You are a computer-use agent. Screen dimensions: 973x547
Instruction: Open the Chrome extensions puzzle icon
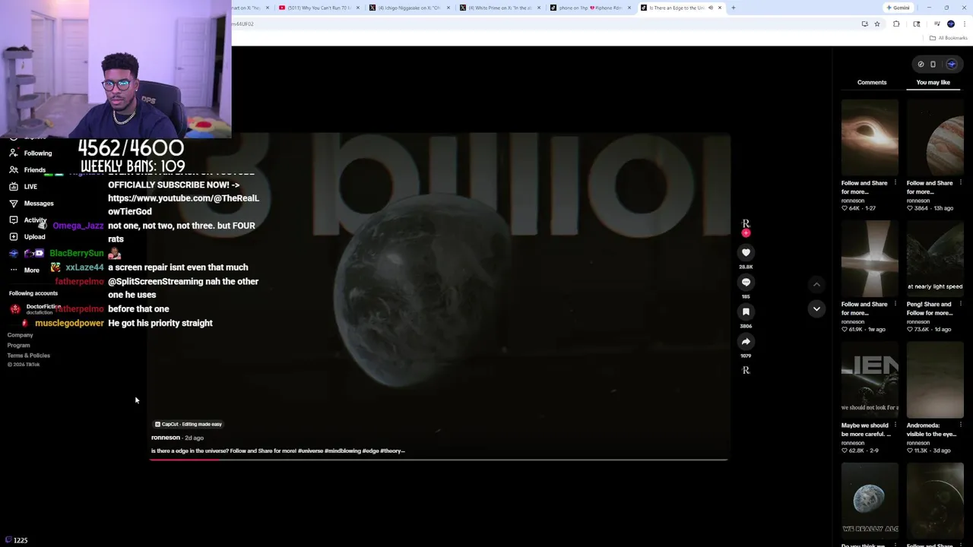896,24
